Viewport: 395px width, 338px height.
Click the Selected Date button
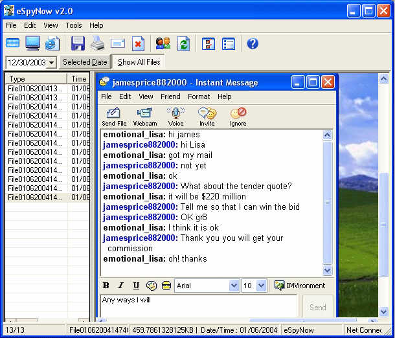[x=85, y=62]
